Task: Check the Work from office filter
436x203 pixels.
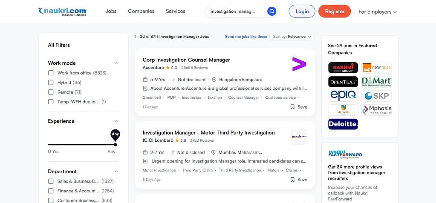Action: point(51,73)
